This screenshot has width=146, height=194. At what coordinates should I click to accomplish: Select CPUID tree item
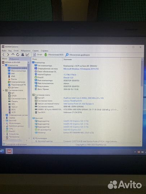click(x=13, y=96)
